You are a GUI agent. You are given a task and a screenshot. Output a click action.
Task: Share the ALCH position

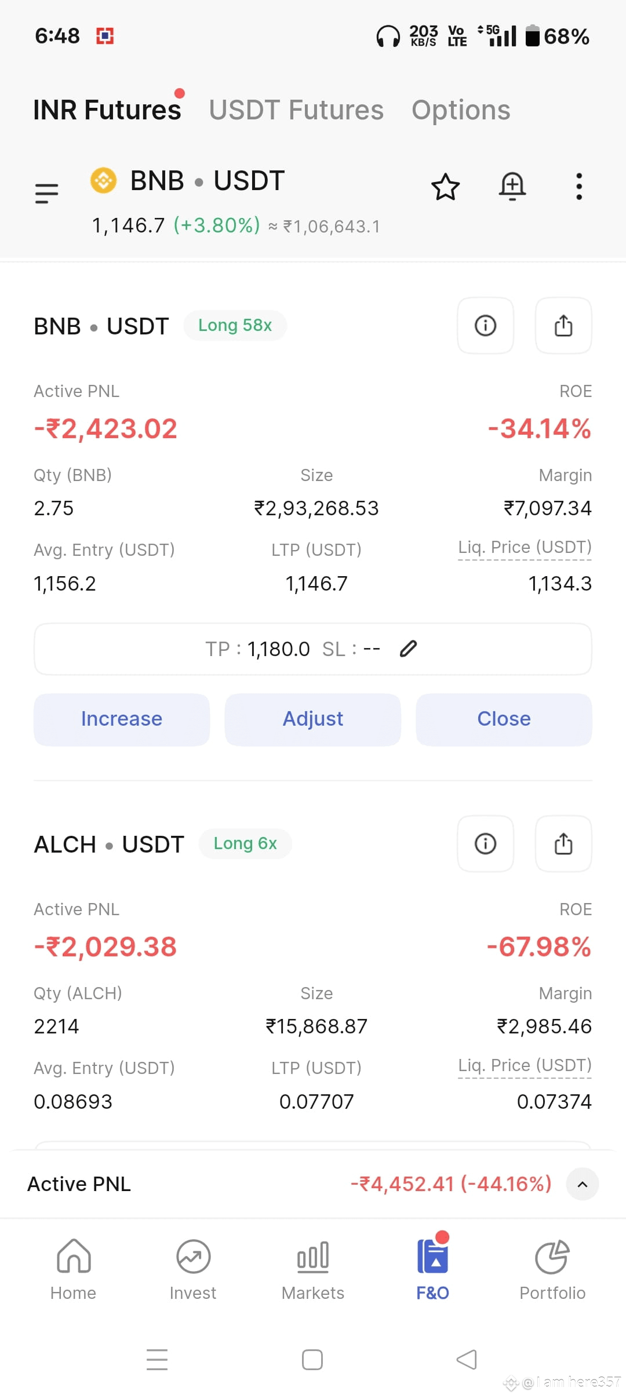tap(563, 843)
